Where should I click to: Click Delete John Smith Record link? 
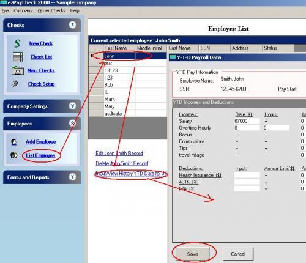tap(122, 163)
